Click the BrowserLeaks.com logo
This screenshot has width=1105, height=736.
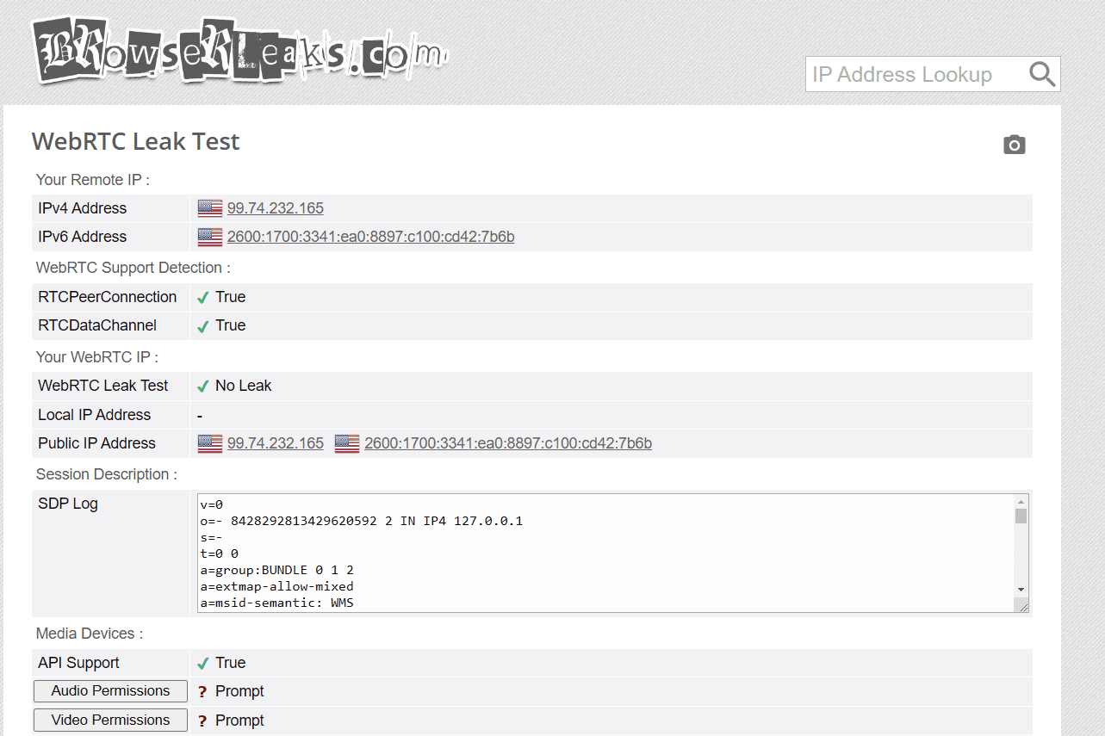[x=239, y=52]
